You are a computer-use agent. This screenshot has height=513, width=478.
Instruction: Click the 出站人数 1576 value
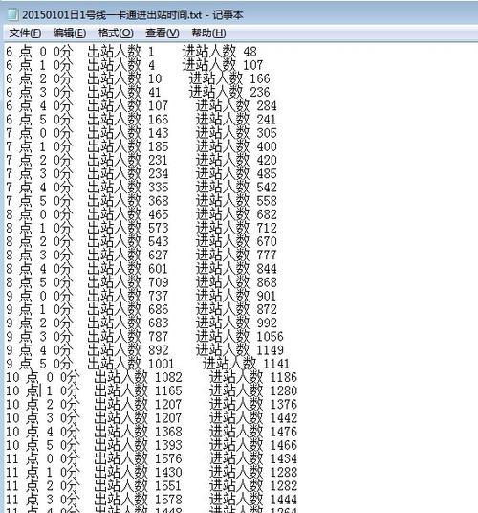click(168, 458)
